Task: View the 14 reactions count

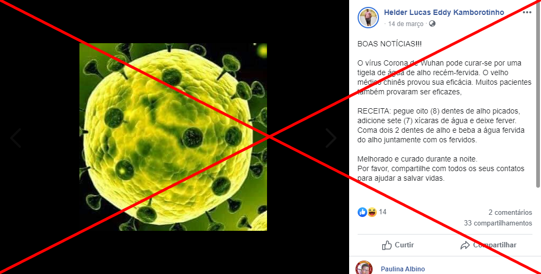Action: coord(383,212)
